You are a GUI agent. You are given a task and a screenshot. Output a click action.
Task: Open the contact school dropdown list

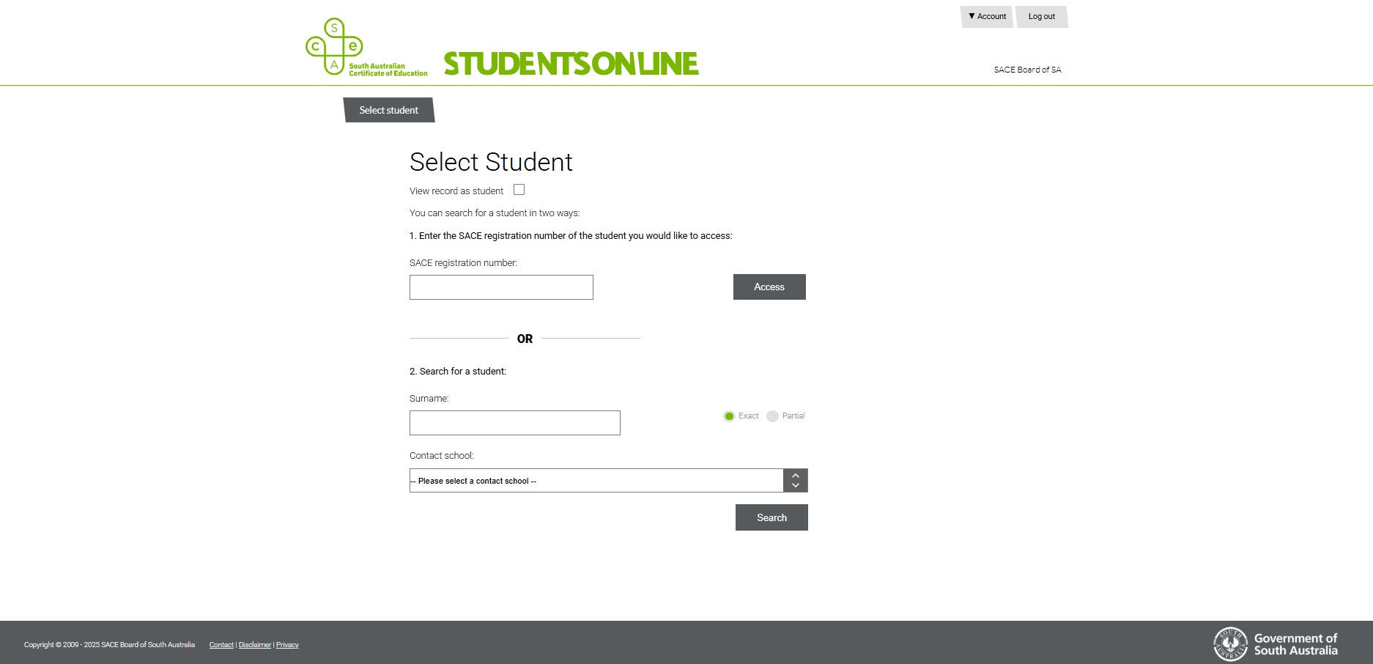coord(596,481)
